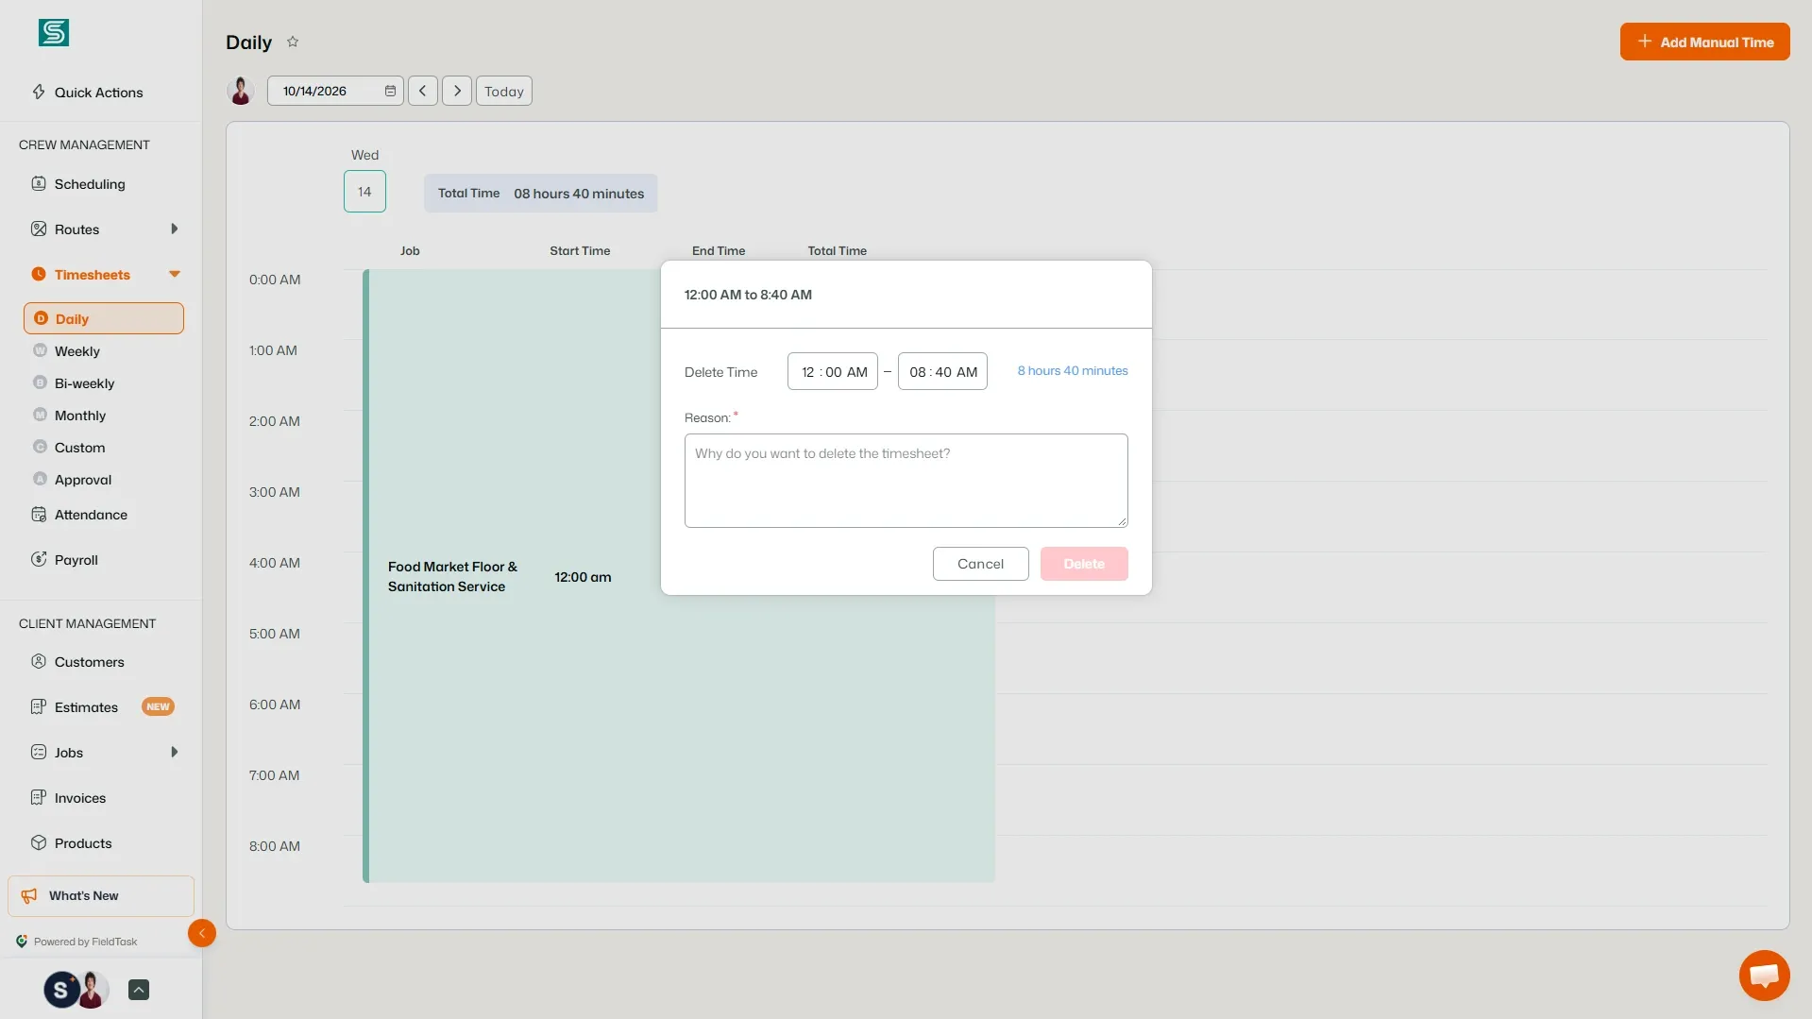Click the Products box icon
1812x1019 pixels.
[x=39, y=842]
